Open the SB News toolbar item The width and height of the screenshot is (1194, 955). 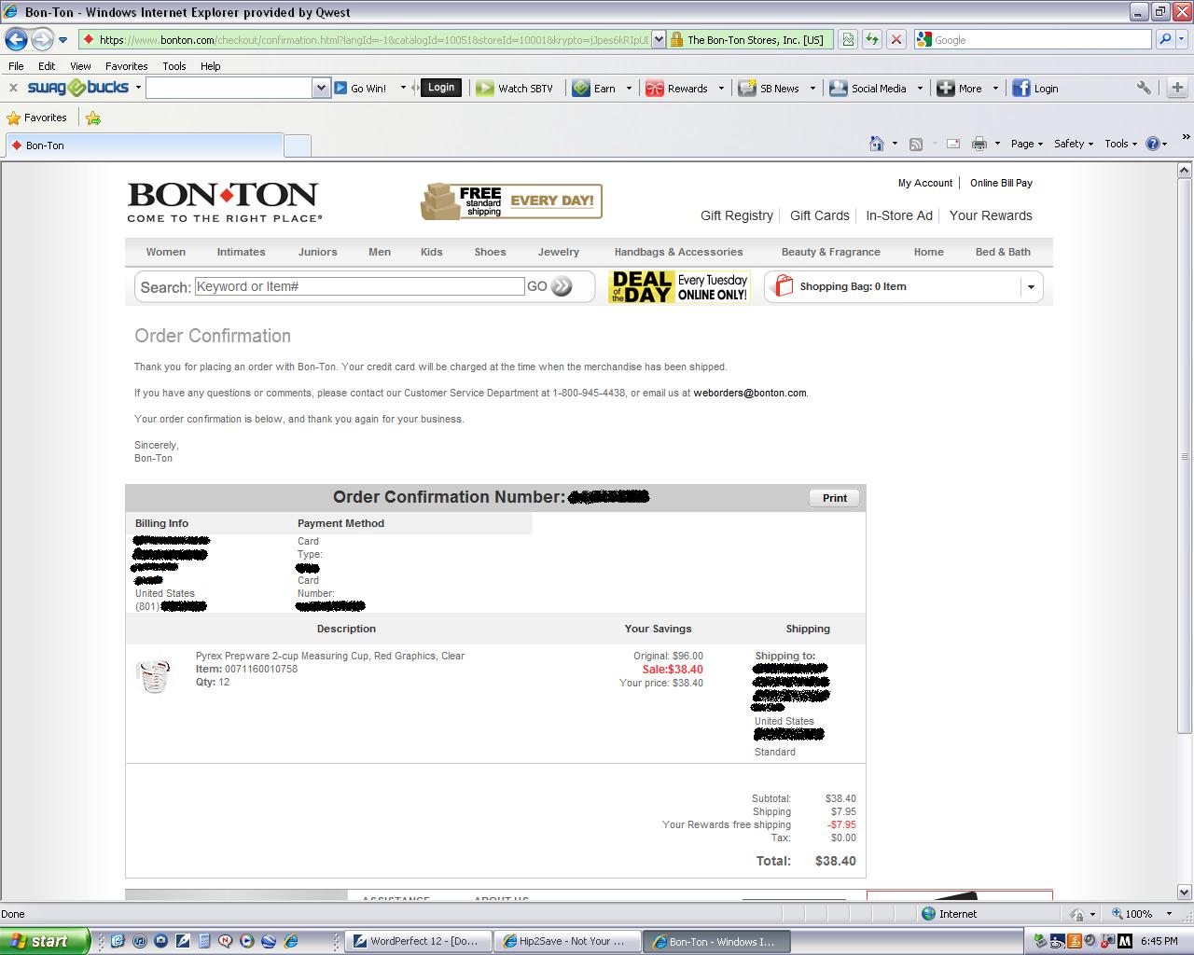pyautogui.click(x=769, y=88)
